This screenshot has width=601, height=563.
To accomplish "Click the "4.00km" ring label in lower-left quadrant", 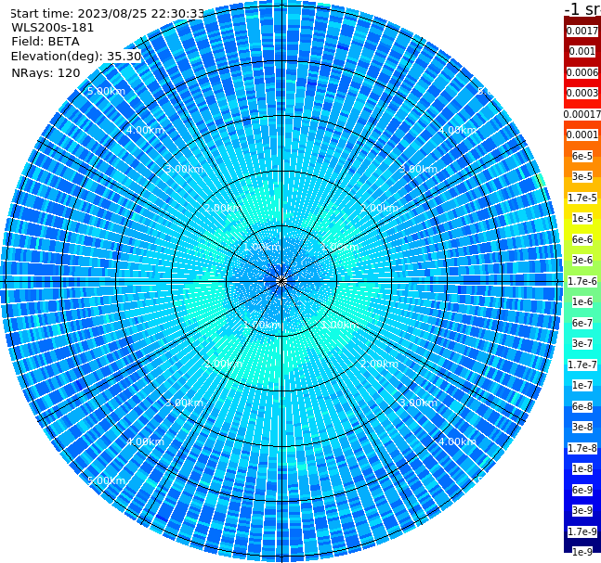I will (x=145, y=441).
